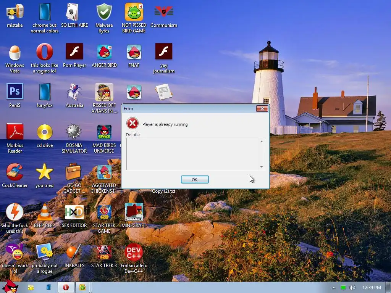The image size is (391, 293).
Task: Select the 'cd drive' disc icon
Action: pyautogui.click(x=45, y=132)
